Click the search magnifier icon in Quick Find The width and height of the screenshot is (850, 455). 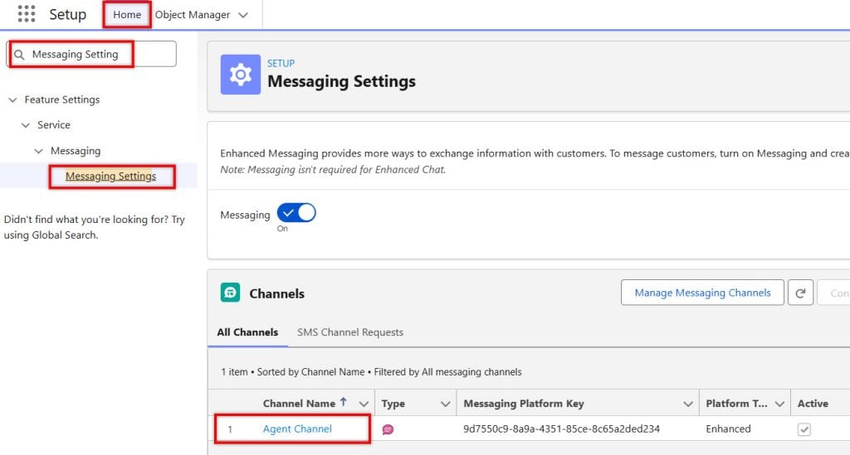[19, 55]
